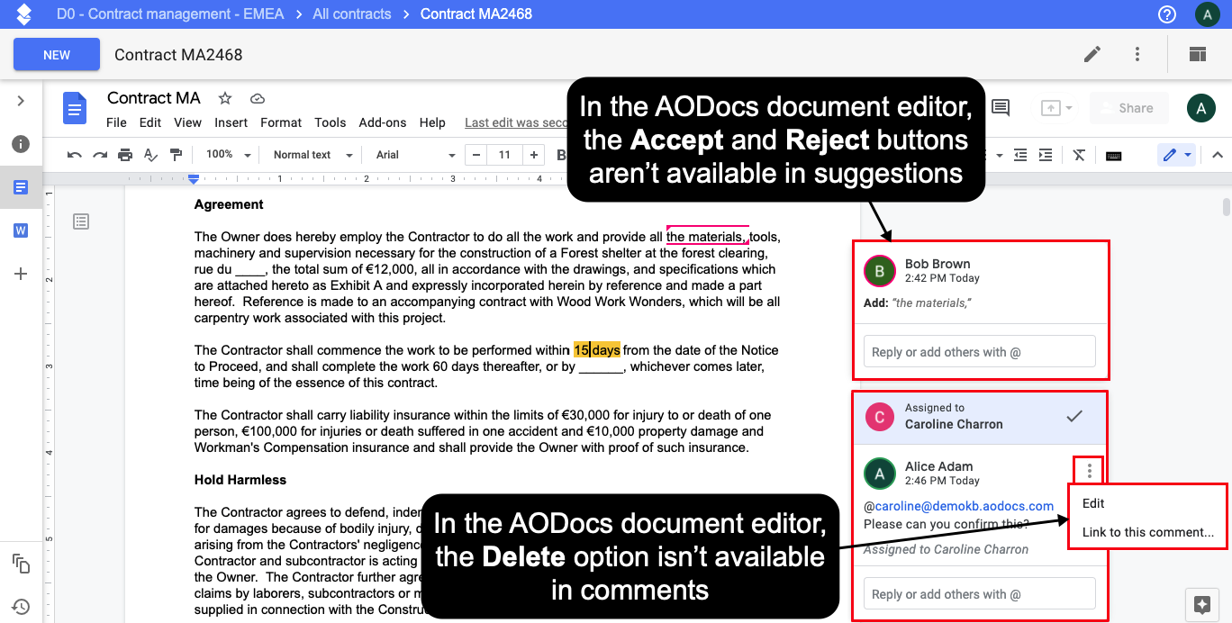Open the AODocs help icon
Screen dimensions: 1232x623
(1167, 14)
